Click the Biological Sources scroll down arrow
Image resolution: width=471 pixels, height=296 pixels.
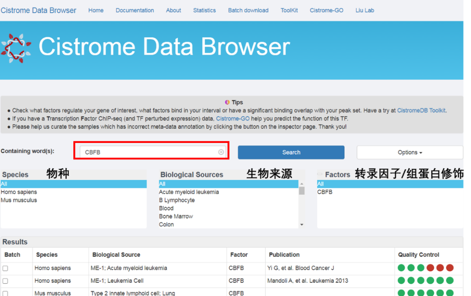[302, 225]
